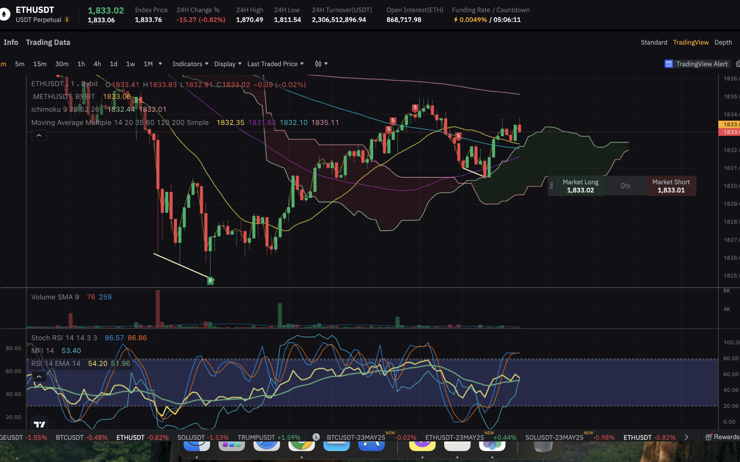The height and width of the screenshot is (462, 740).
Task: Select the Stoch RSI 14 14 3 3 legend
Action: 64,338
